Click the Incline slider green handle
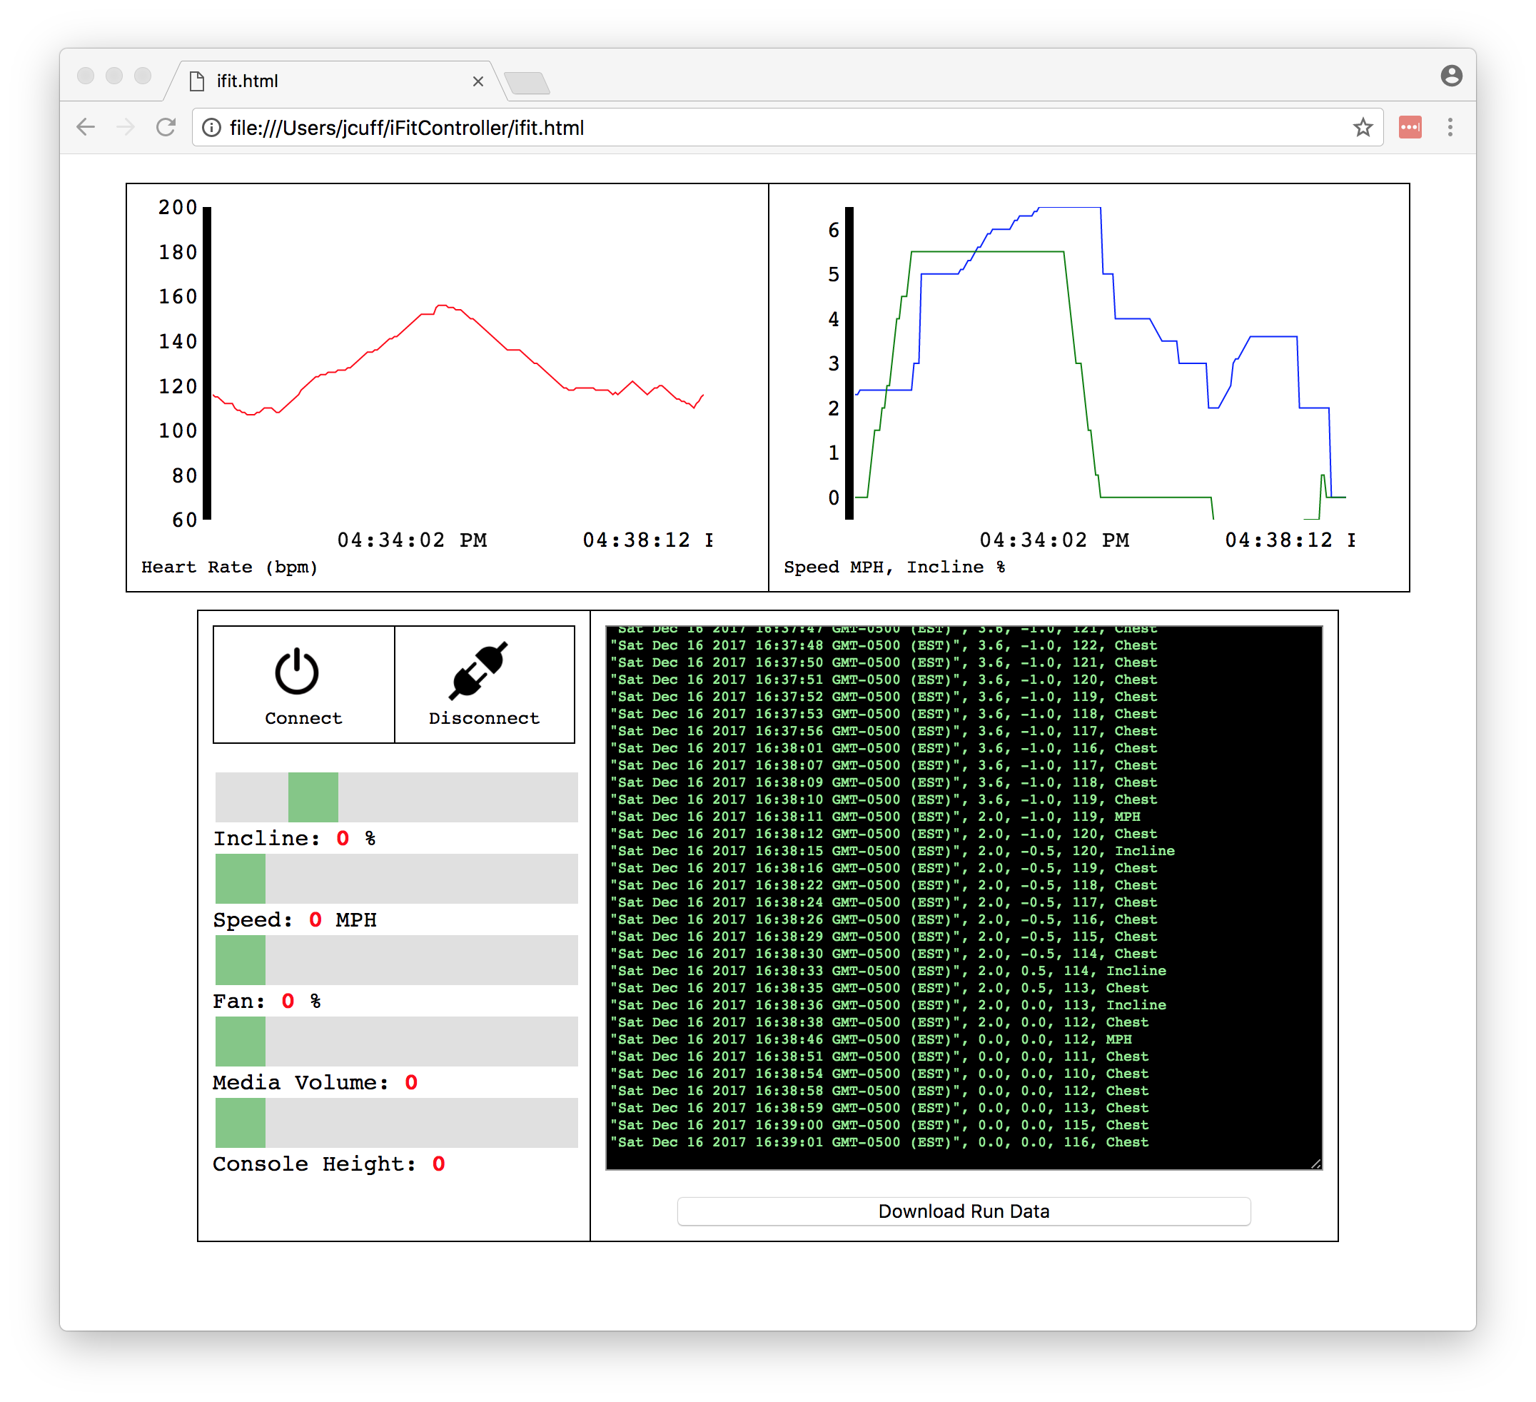 (313, 797)
